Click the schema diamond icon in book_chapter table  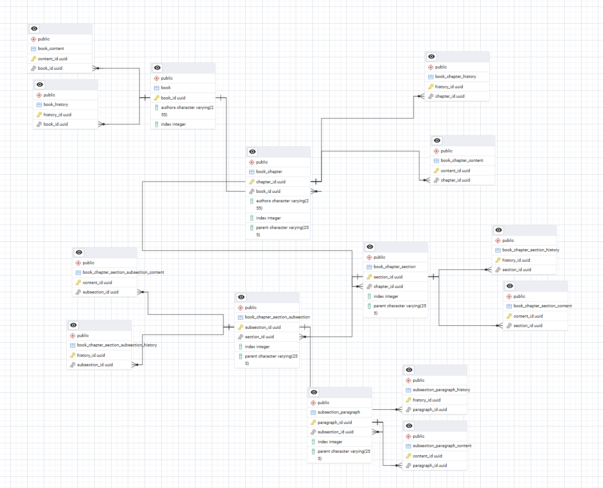[252, 162]
